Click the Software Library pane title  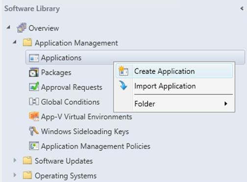coord(32,9)
